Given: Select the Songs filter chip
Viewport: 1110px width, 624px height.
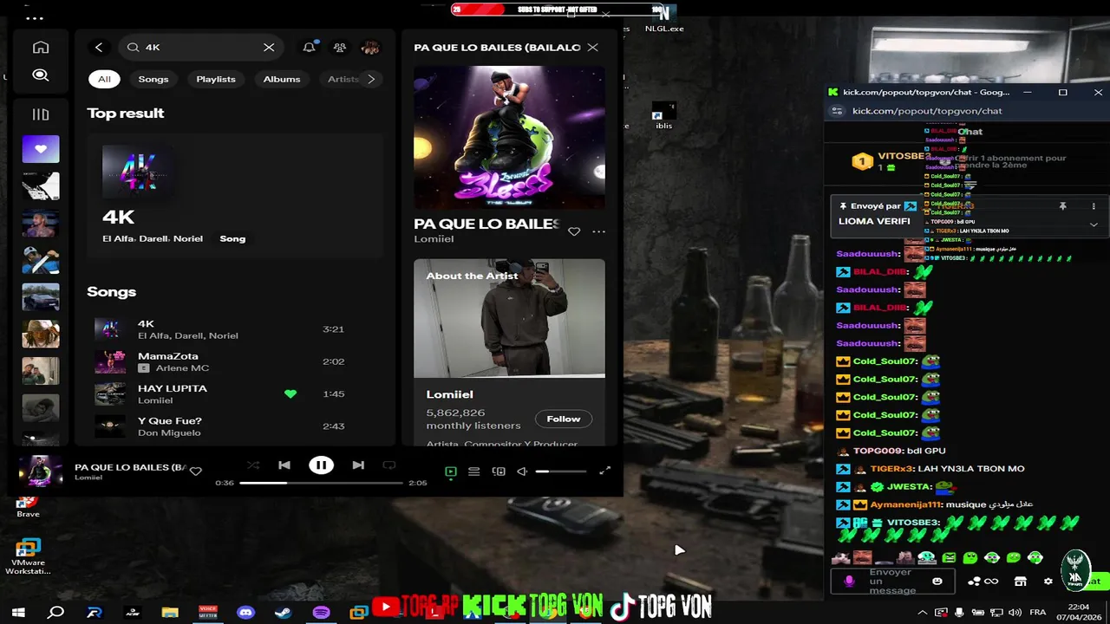Looking at the screenshot, I should point(153,79).
